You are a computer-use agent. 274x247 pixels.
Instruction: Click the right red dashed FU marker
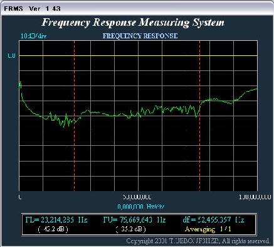click(x=200, y=116)
